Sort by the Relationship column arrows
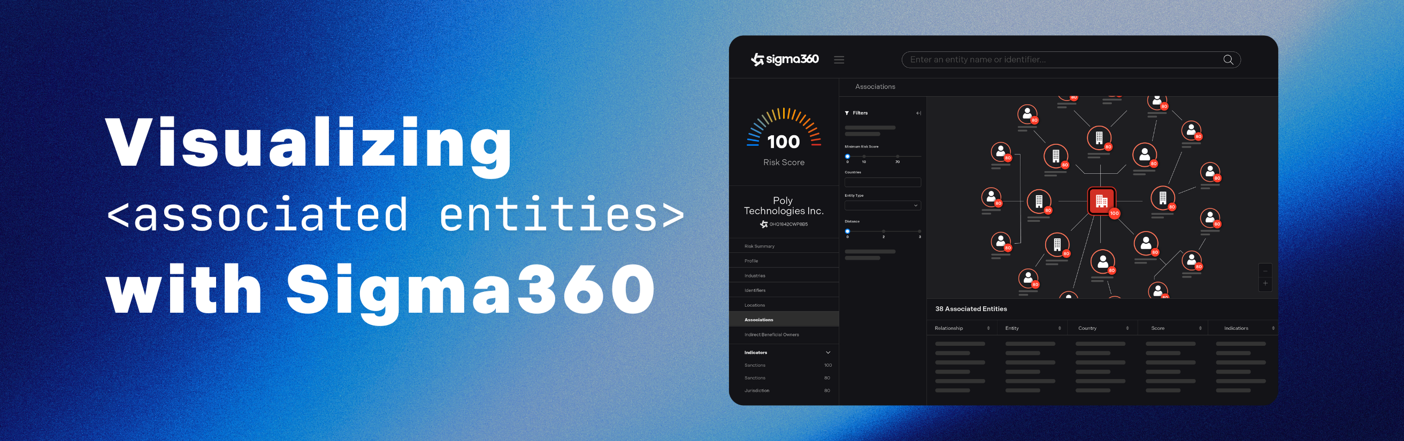The height and width of the screenshot is (441, 1404). coord(988,328)
